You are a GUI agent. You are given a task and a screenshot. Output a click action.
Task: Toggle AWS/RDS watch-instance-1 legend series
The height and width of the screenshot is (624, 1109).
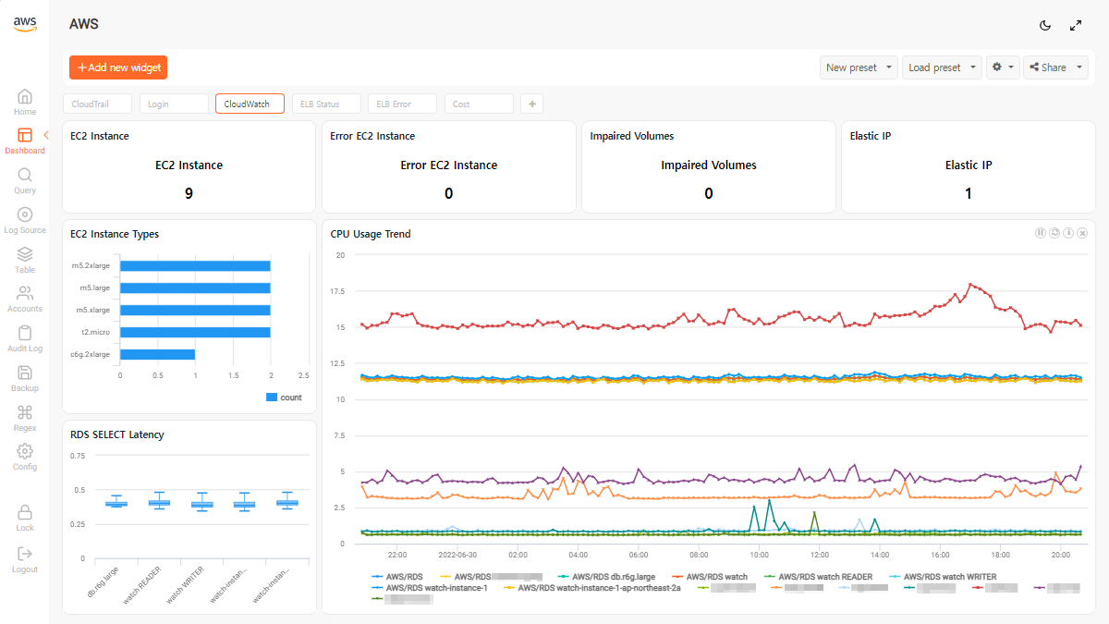(429, 587)
